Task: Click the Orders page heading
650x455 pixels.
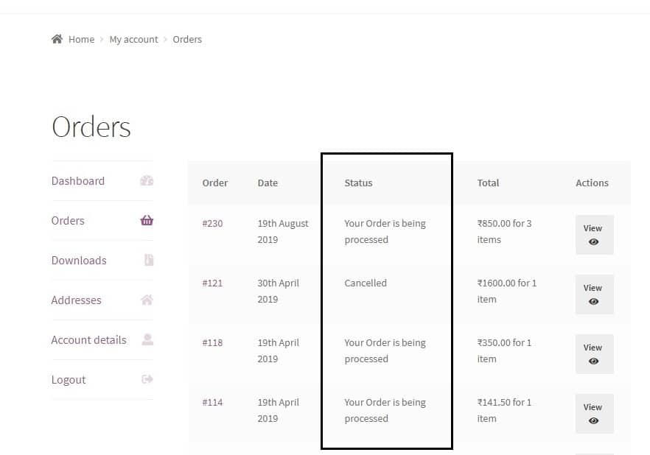Action: (91, 127)
